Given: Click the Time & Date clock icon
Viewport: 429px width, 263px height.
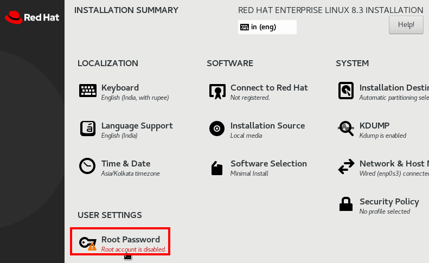Looking at the screenshot, I should pos(87,166).
